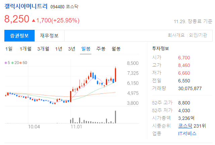Click the 전일 value 6,550
Viewport: 215px width, 145px height.
click(184, 81)
